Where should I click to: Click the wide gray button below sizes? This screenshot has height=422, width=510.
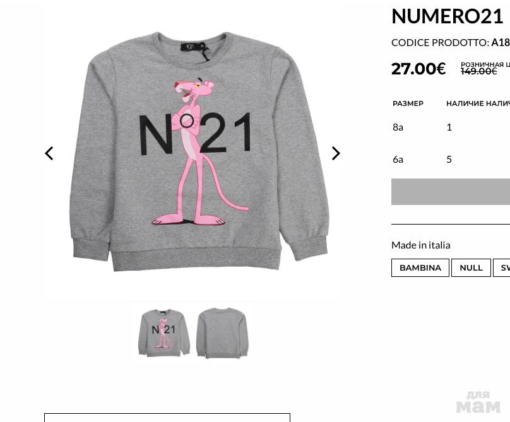pyautogui.click(x=451, y=192)
